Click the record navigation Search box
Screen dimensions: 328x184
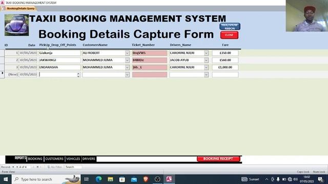click(x=73, y=167)
